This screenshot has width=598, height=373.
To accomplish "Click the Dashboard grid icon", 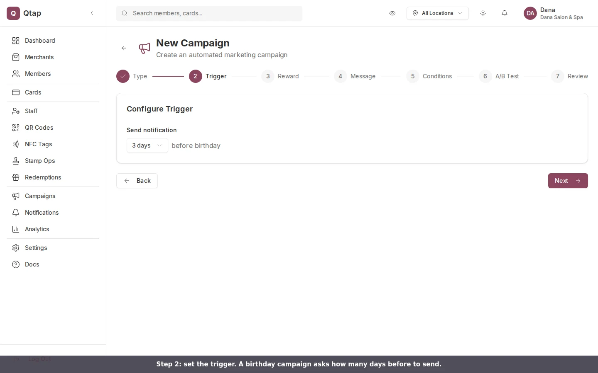I will click(16, 41).
